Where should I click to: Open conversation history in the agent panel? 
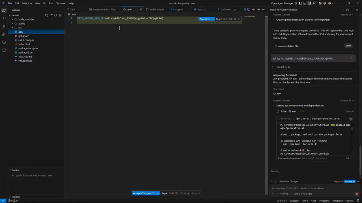pos(348,10)
